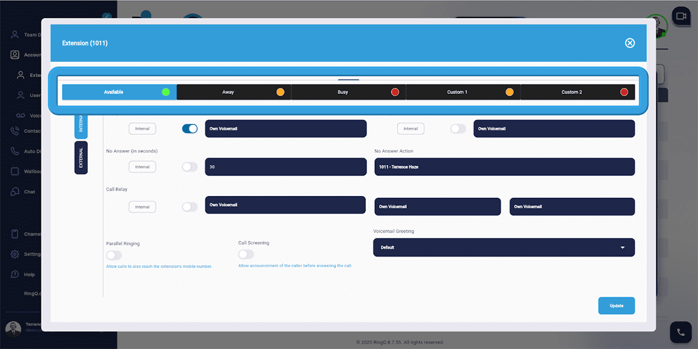
Task: Turn on the Call Screening toggle
Action: tap(246, 254)
